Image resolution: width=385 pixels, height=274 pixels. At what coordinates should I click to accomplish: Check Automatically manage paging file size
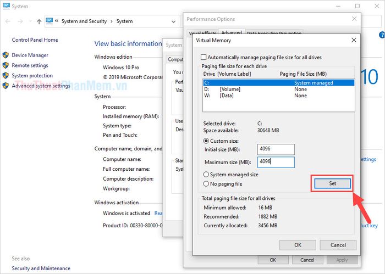(x=204, y=57)
